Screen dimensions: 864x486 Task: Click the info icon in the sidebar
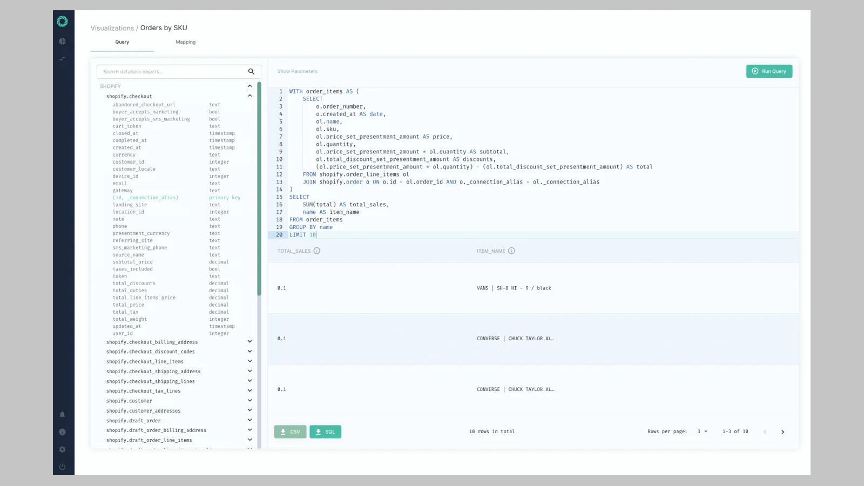coord(62,432)
